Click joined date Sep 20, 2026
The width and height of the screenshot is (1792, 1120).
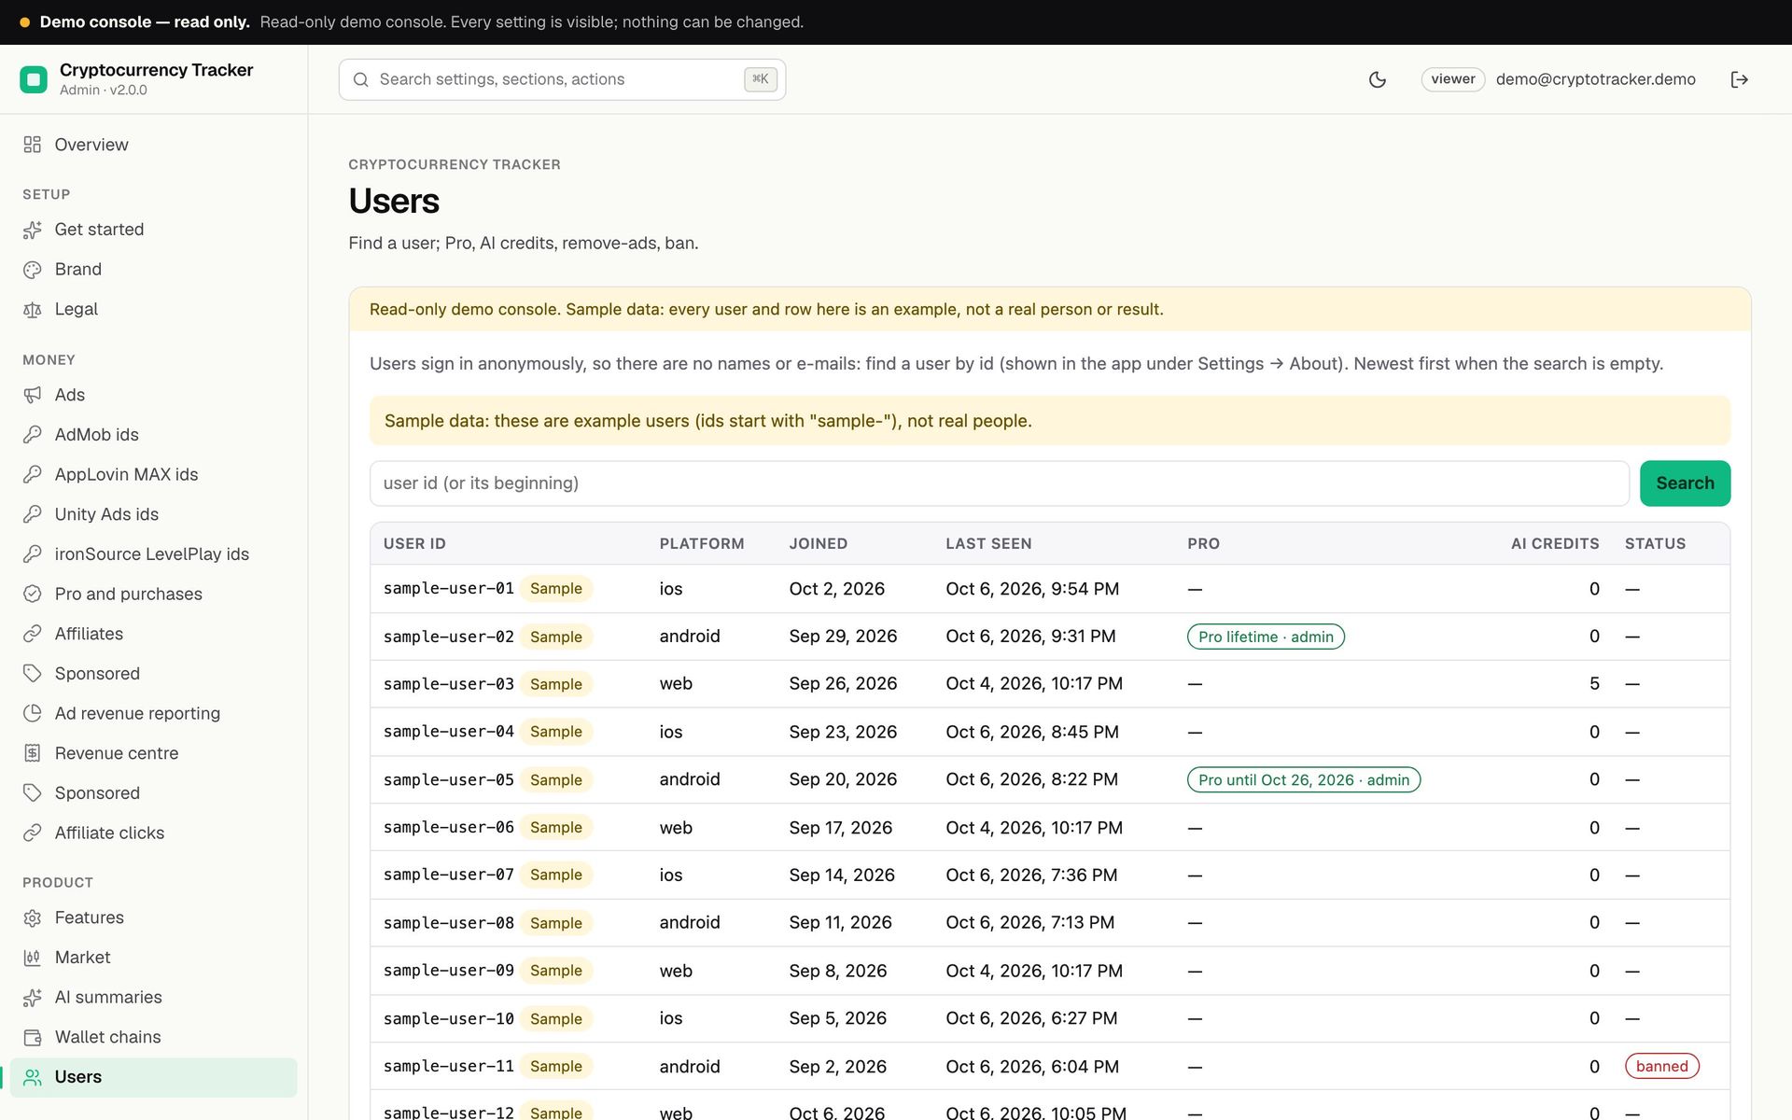click(843, 779)
